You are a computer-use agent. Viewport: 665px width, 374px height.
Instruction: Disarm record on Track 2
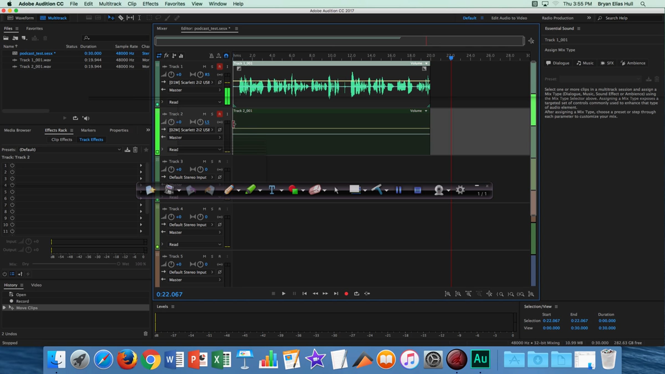[219, 114]
